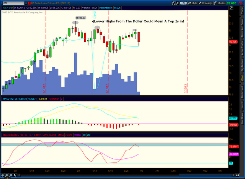Click the date D: 6/29/12 field

20,8
